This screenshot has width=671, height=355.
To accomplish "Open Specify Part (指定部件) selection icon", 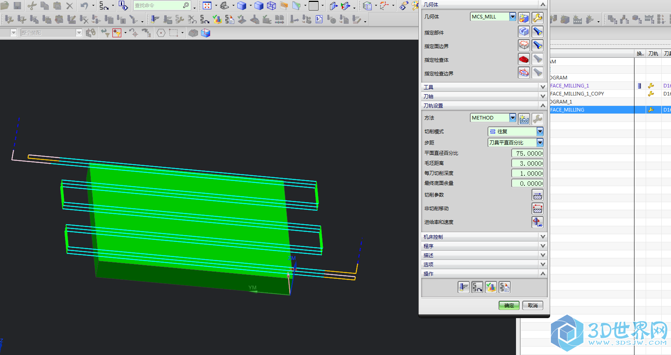I will click(524, 31).
